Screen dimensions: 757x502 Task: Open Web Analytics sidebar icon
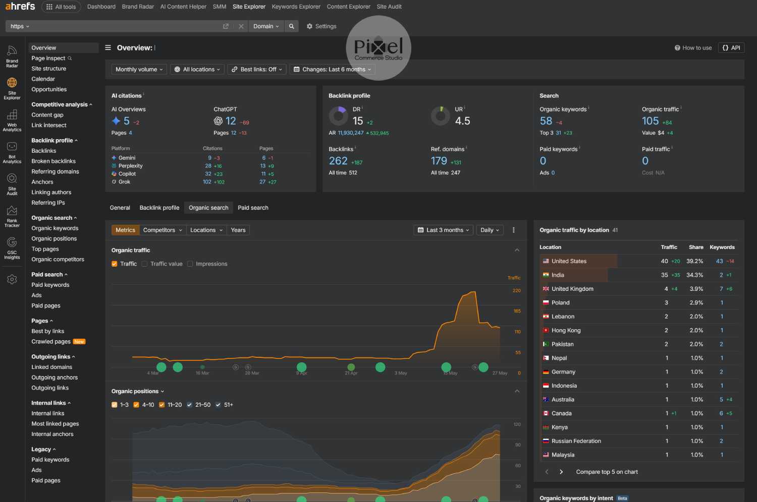[12, 120]
